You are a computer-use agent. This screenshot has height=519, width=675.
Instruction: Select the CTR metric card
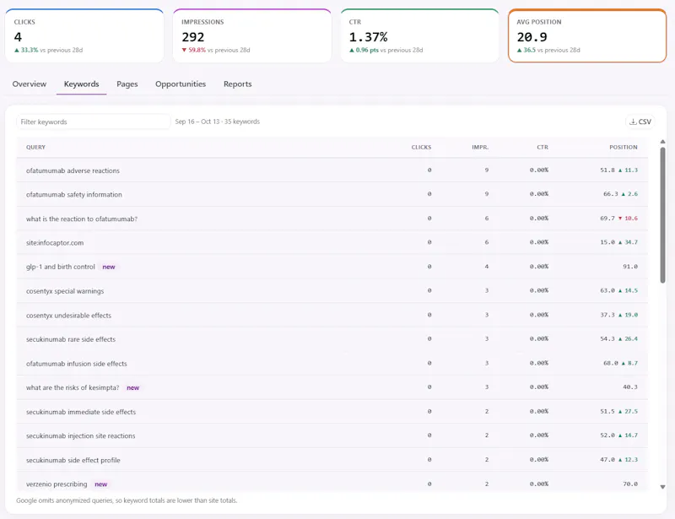coord(419,35)
